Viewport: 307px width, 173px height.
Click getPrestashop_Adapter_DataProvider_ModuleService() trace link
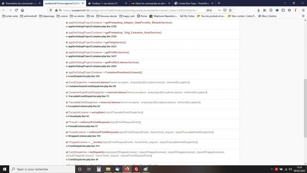[x=139, y=22]
